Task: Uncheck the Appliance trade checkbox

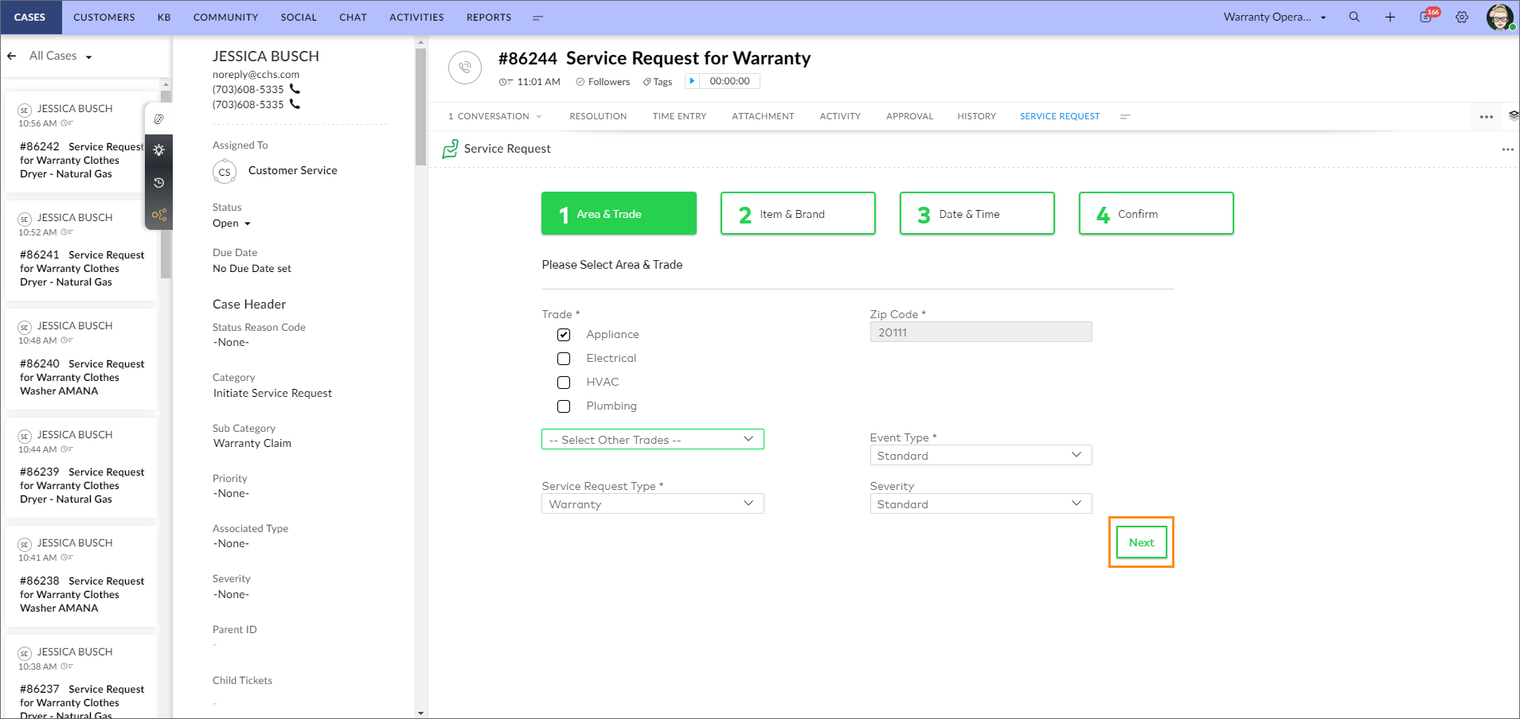Action: tap(564, 335)
